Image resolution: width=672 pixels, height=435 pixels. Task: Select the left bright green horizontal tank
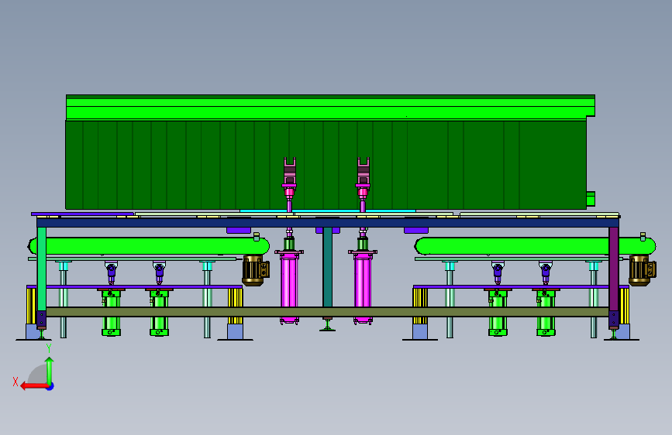(x=149, y=246)
